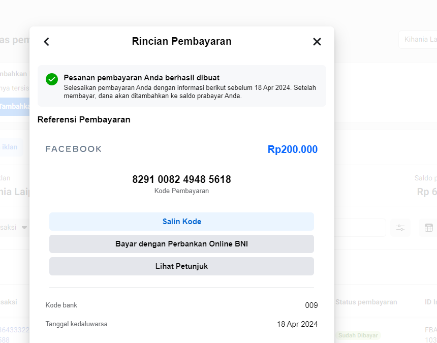437x343 pixels.
Task: Pay with Perbankan Online BNI
Action: point(181,244)
